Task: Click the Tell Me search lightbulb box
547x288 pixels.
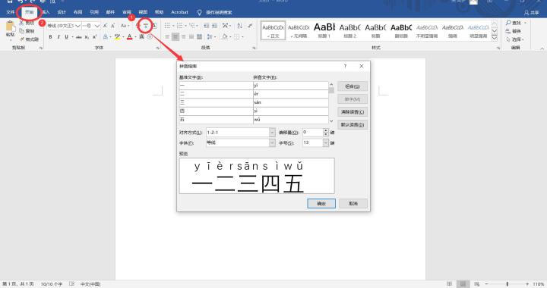Action: coord(215,13)
